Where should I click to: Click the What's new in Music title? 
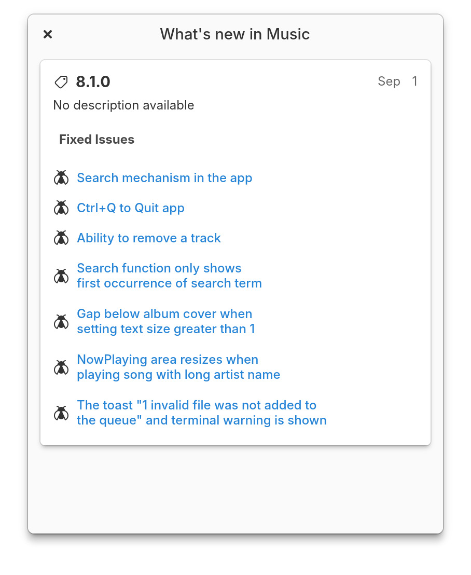pos(235,34)
